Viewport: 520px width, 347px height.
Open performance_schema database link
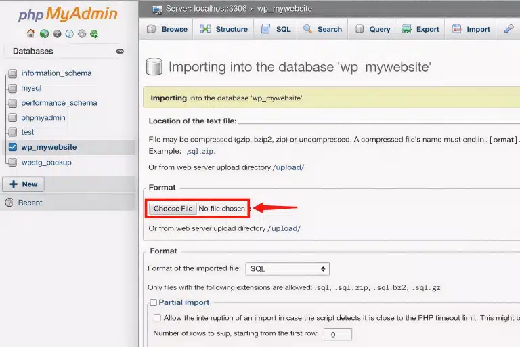[59, 103]
